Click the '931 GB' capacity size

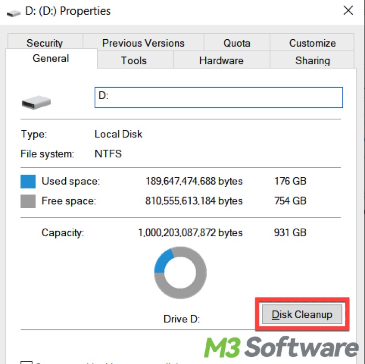coord(290,232)
